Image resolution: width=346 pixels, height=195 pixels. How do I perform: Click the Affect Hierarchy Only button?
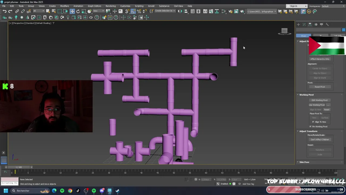tap(320, 59)
